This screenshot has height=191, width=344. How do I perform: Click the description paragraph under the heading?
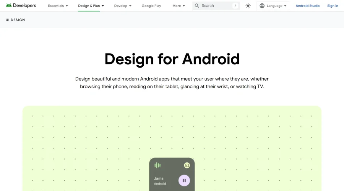pyautogui.click(x=172, y=83)
